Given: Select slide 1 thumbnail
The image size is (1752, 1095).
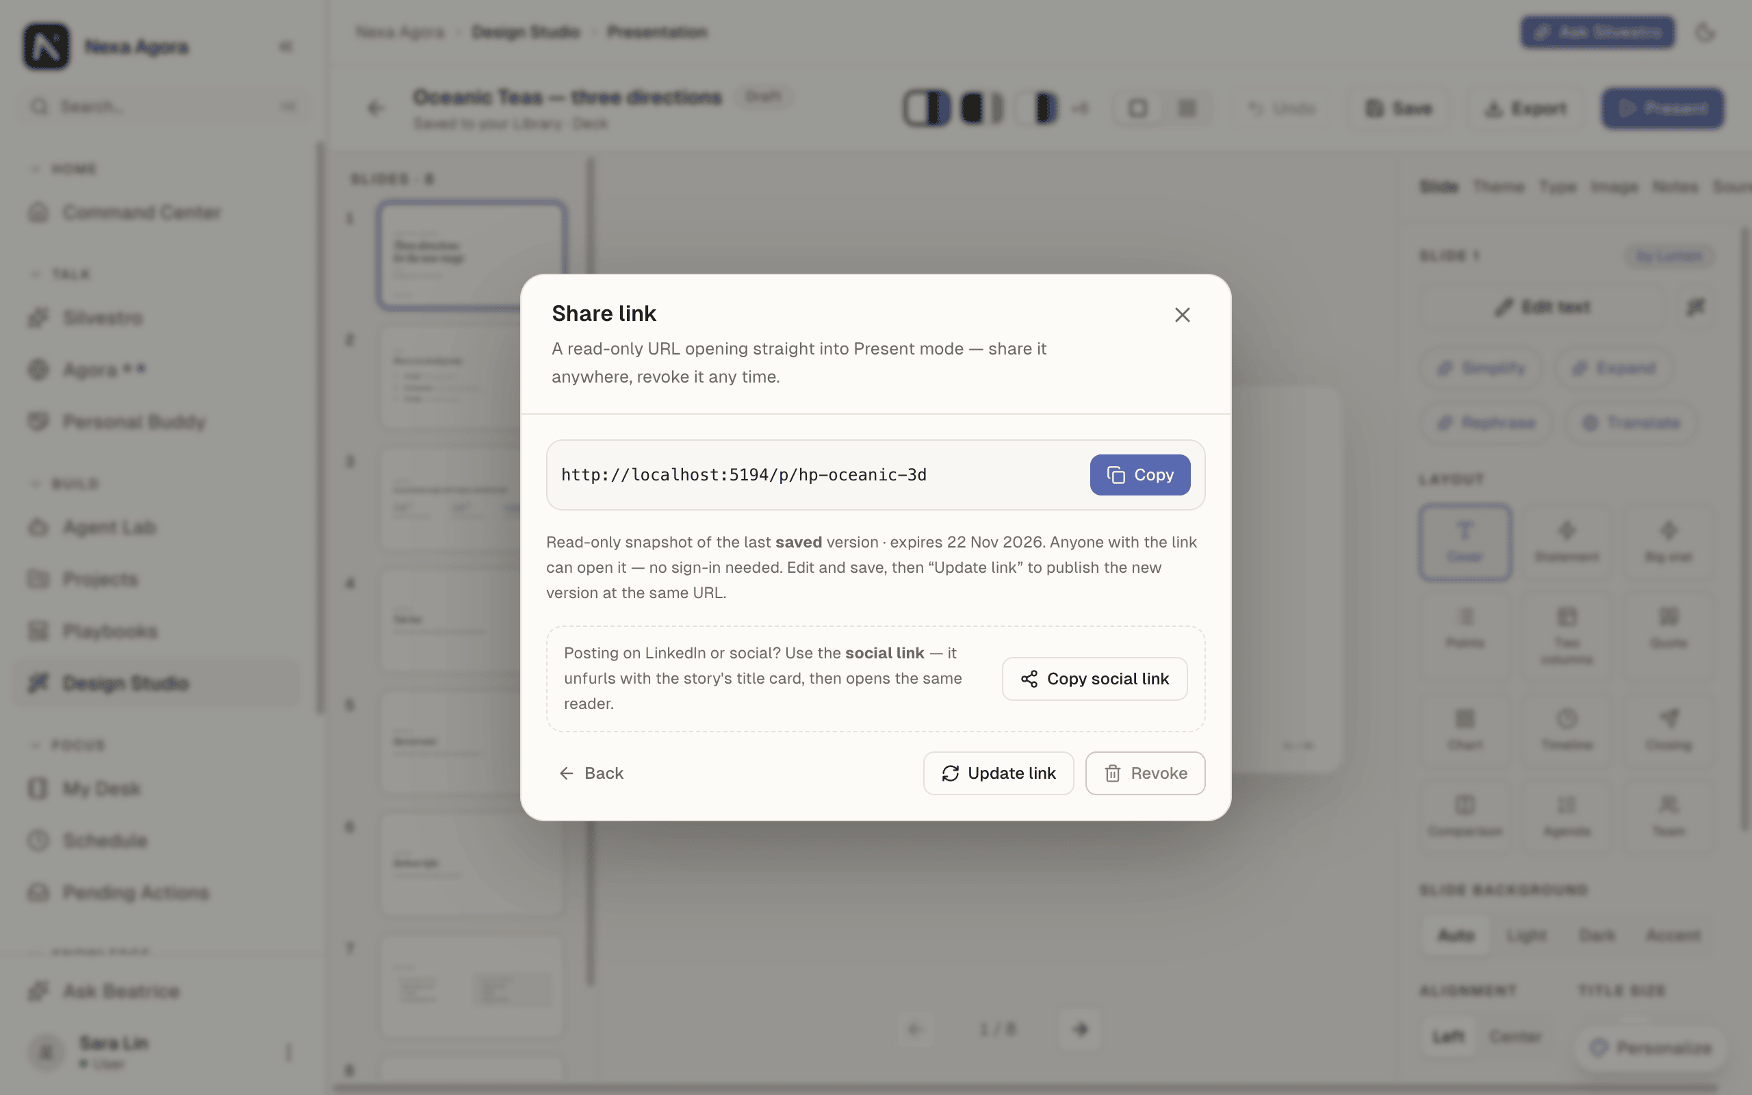Looking at the screenshot, I should (x=472, y=256).
